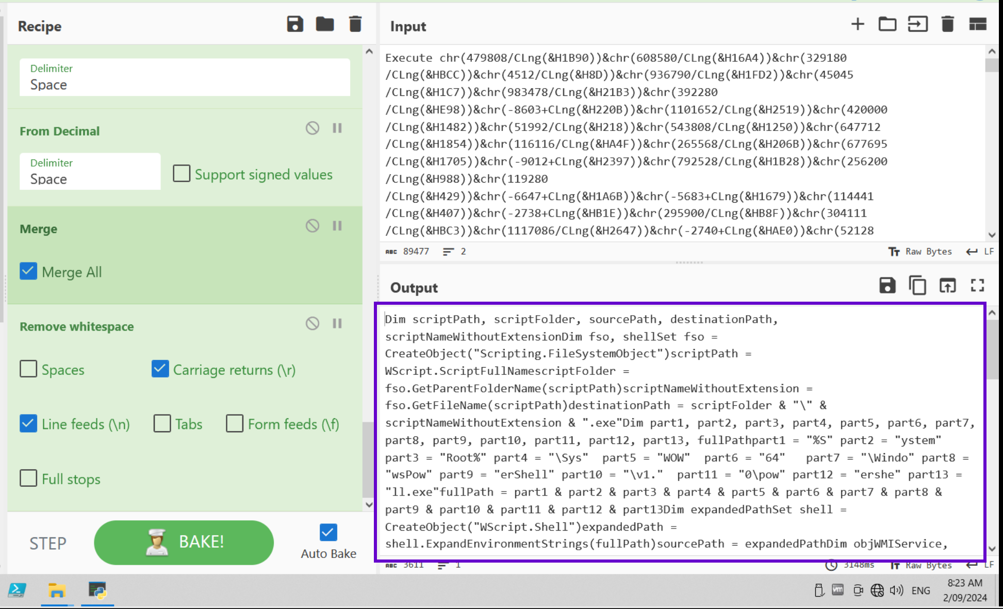Clear the recipe with the trash icon
The image size is (1003, 609).
pyautogui.click(x=355, y=24)
